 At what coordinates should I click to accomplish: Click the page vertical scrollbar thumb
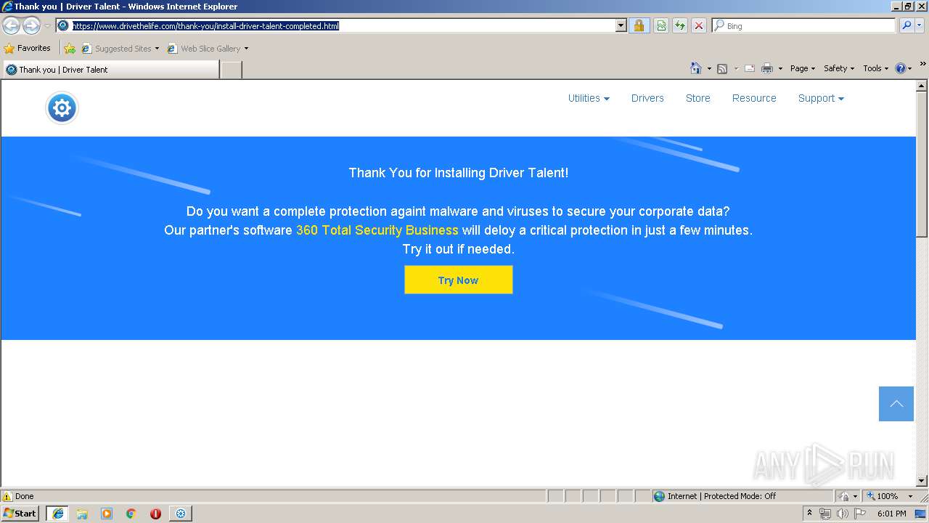click(922, 164)
